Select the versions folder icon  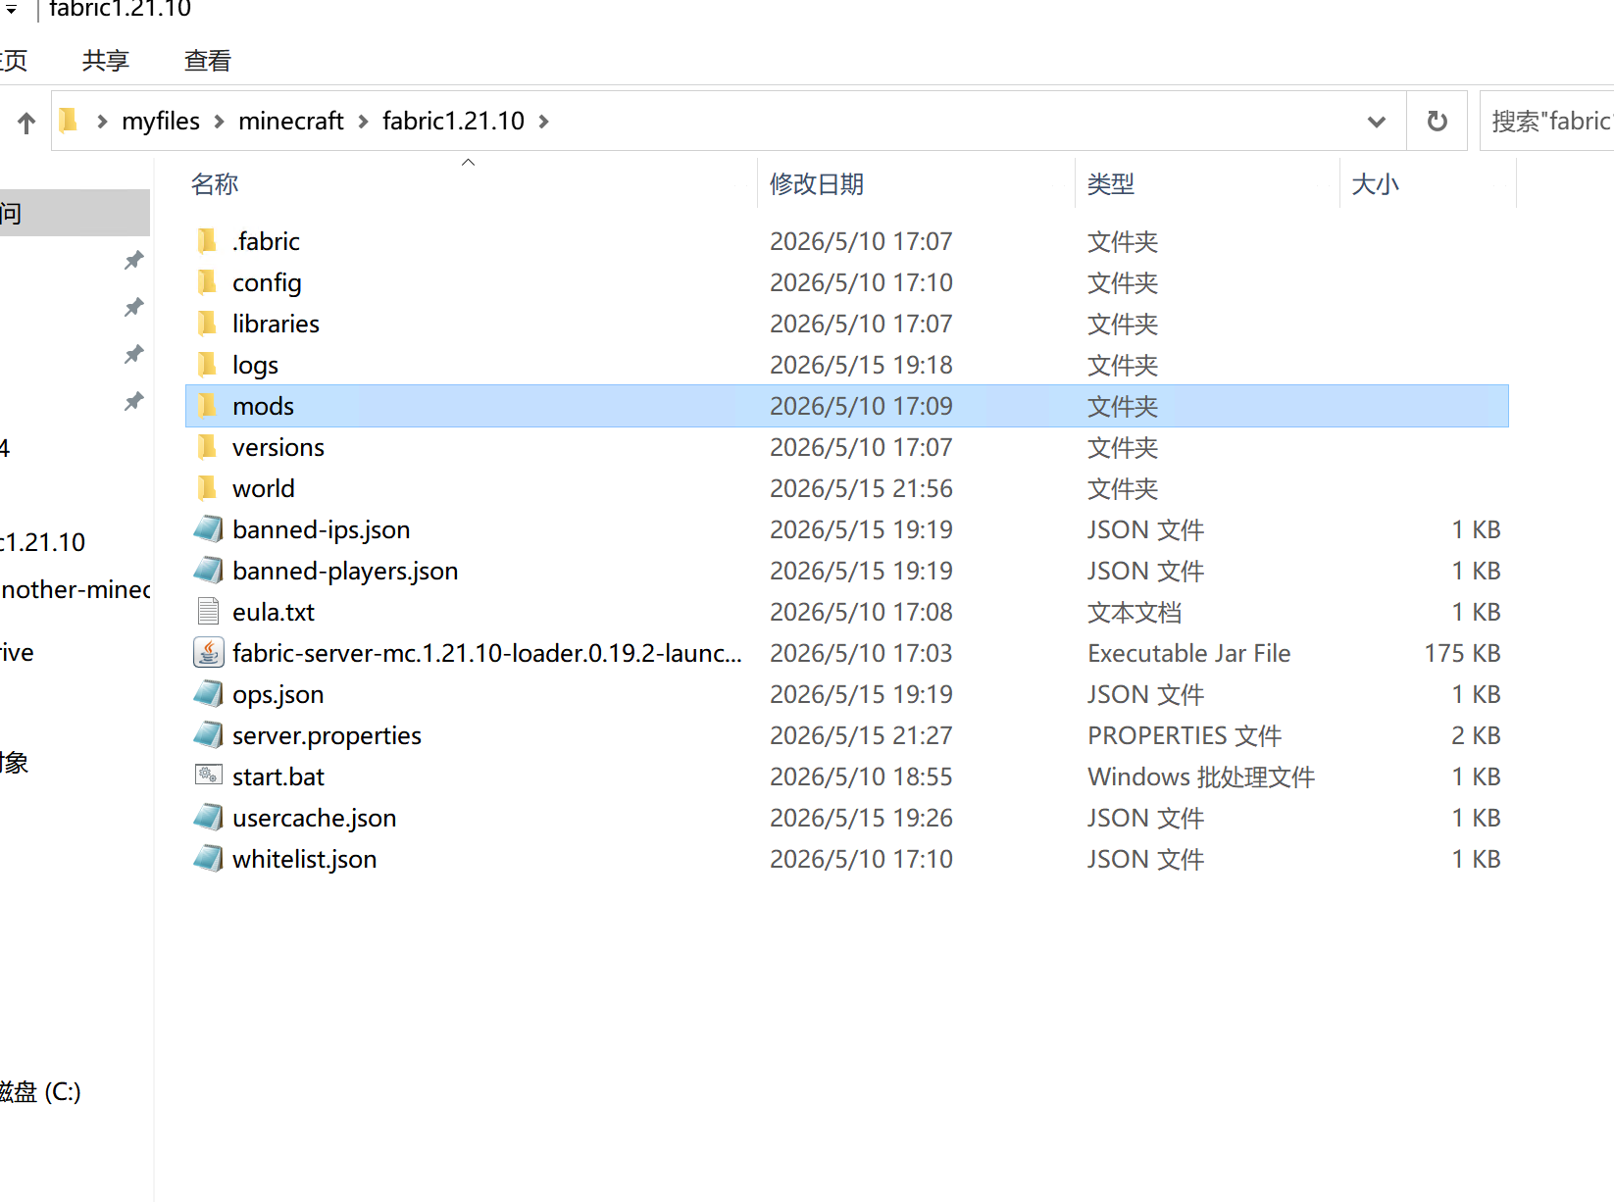pos(207,447)
